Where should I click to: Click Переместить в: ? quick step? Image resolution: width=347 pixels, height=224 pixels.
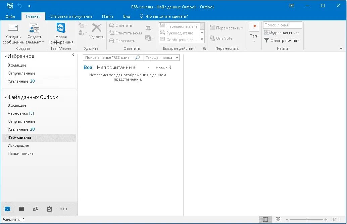(x=180, y=26)
